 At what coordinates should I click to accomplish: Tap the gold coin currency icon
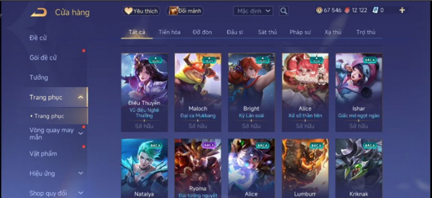(319, 11)
